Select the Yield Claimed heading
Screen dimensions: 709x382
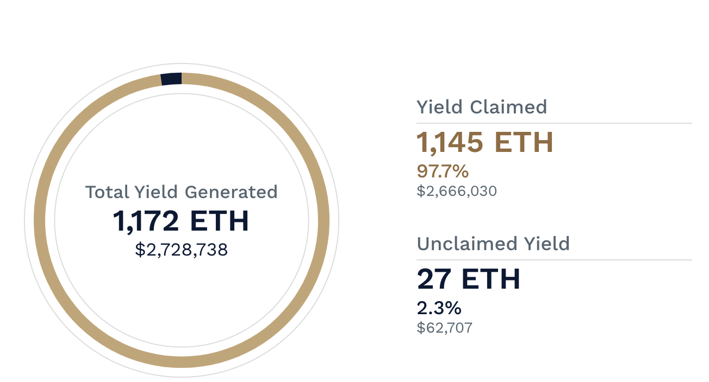[x=482, y=107]
